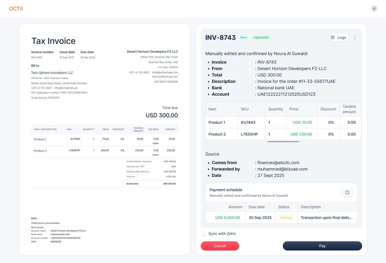This screenshot has width=386, height=263.
Task: Click the Approved status badge
Action: 261,37
